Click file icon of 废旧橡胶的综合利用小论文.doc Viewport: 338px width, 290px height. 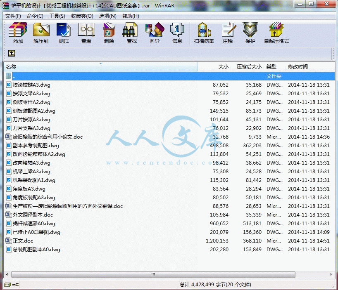tap(8, 137)
